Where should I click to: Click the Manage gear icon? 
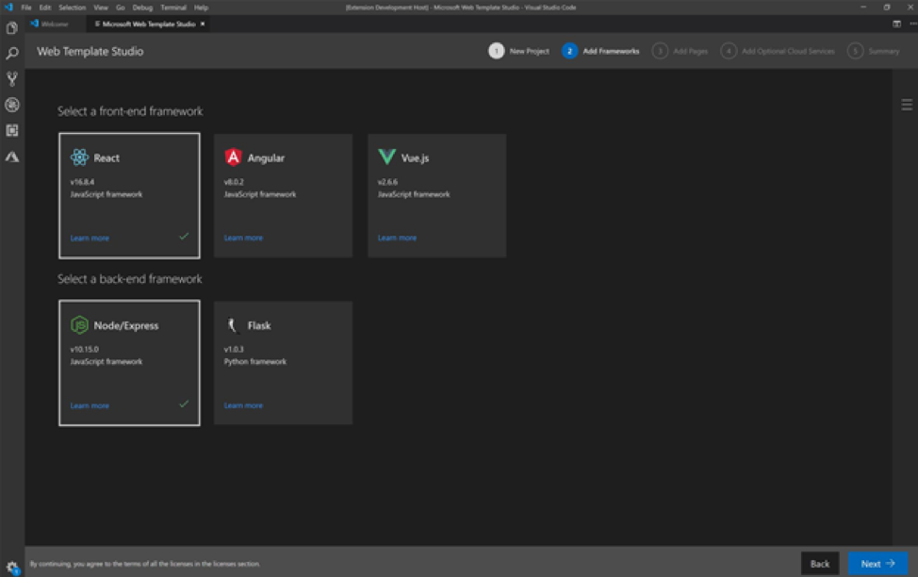point(12,567)
